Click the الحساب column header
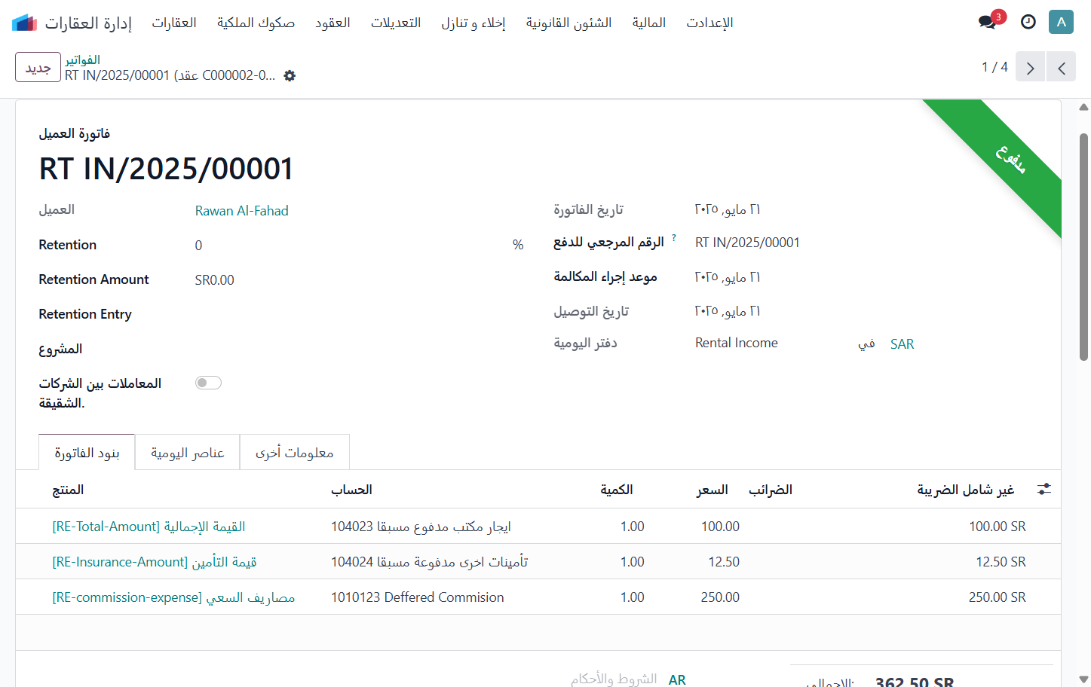The width and height of the screenshot is (1091, 687). coord(351,490)
